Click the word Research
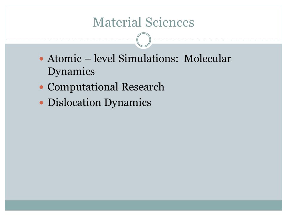Viewport: 287px width, 215px height. point(143,87)
